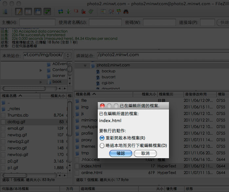Viewport: 229px width, 192px height.
Task: Click the 密碼(W) password field
Action: [159, 23]
